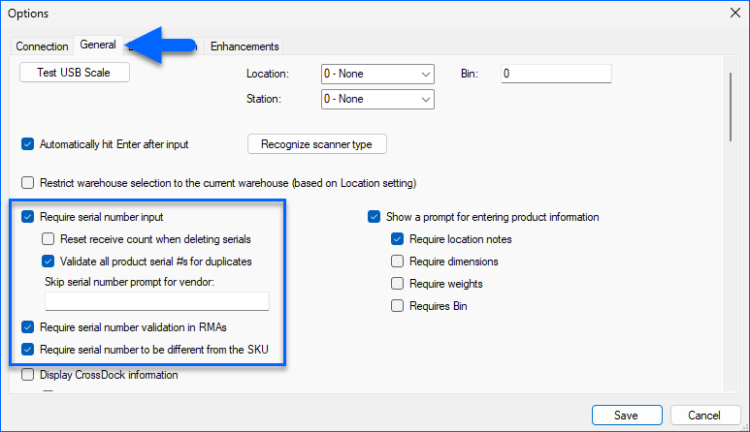Disable Validate all product serial #s for duplicates
Image resolution: width=750 pixels, height=432 pixels.
click(x=49, y=261)
